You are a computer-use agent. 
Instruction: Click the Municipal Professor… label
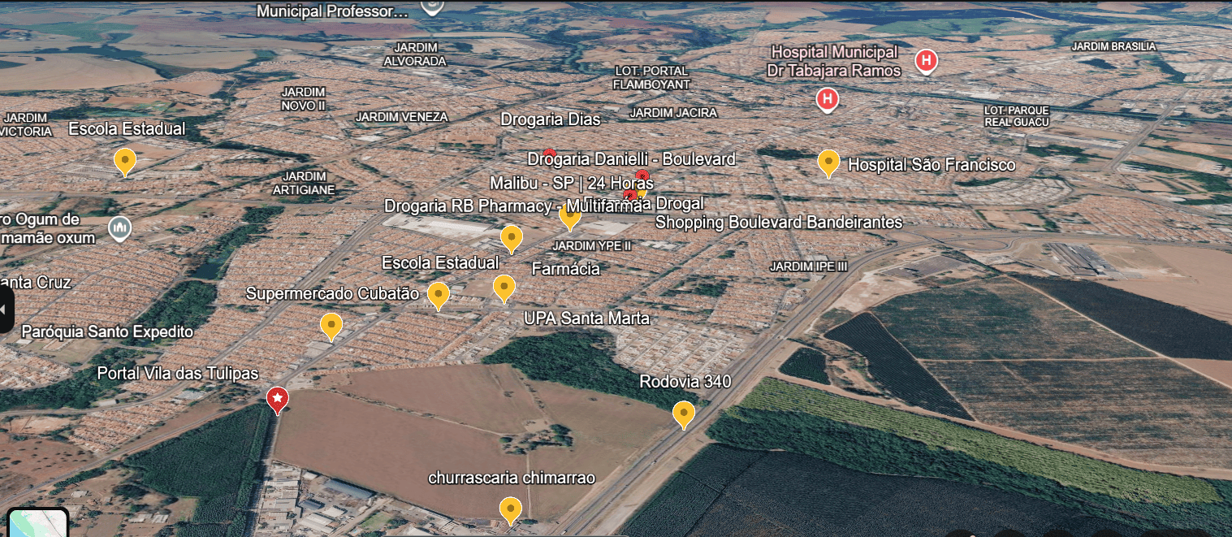pyautogui.click(x=333, y=11)
